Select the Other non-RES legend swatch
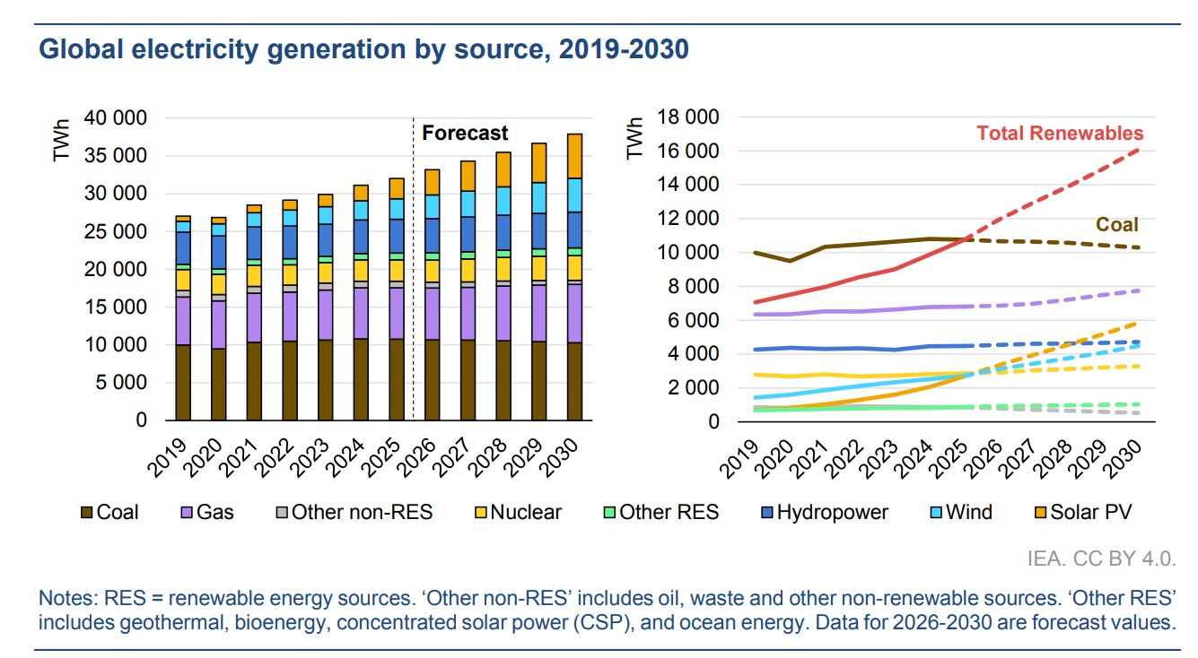This screenshot has height=658, width=1198. [283, 513]
